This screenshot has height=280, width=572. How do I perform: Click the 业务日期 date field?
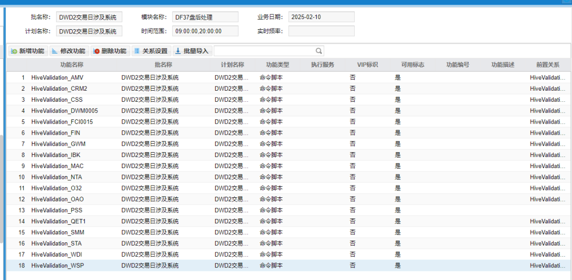click(x=321, y=17)
